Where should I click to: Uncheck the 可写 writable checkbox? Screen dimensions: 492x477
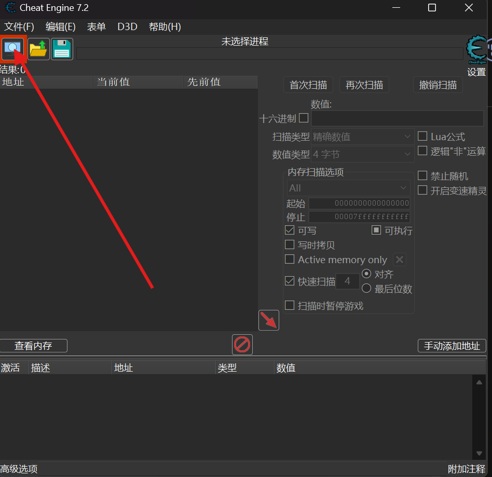click(x=290, y=230)
